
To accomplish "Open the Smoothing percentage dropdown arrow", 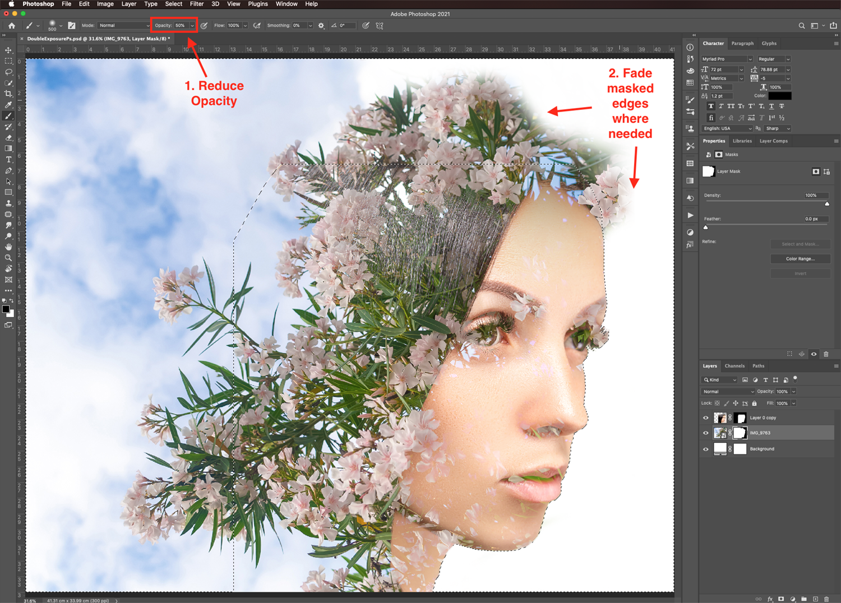I will [310, 26].
